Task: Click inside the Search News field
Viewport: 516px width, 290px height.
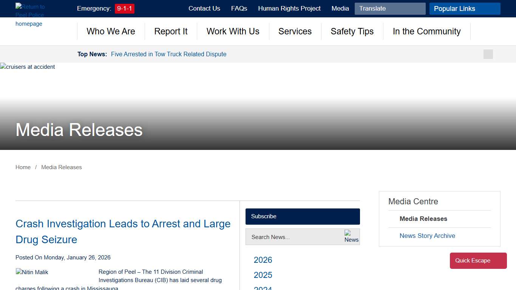Action: (x=291, y=237)
